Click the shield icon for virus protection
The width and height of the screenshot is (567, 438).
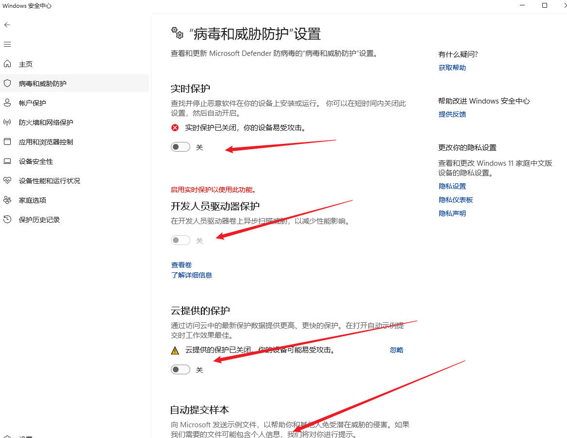(7, 83)
